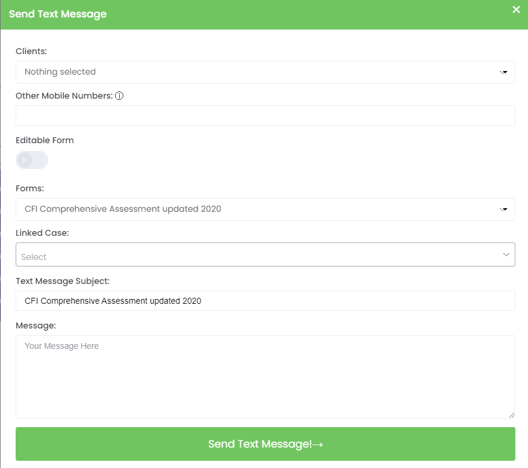Viewport: 528px width, 468px height.
Task: Click the info icon beside Other Mobile Numbers
Action: coord(119,96)
